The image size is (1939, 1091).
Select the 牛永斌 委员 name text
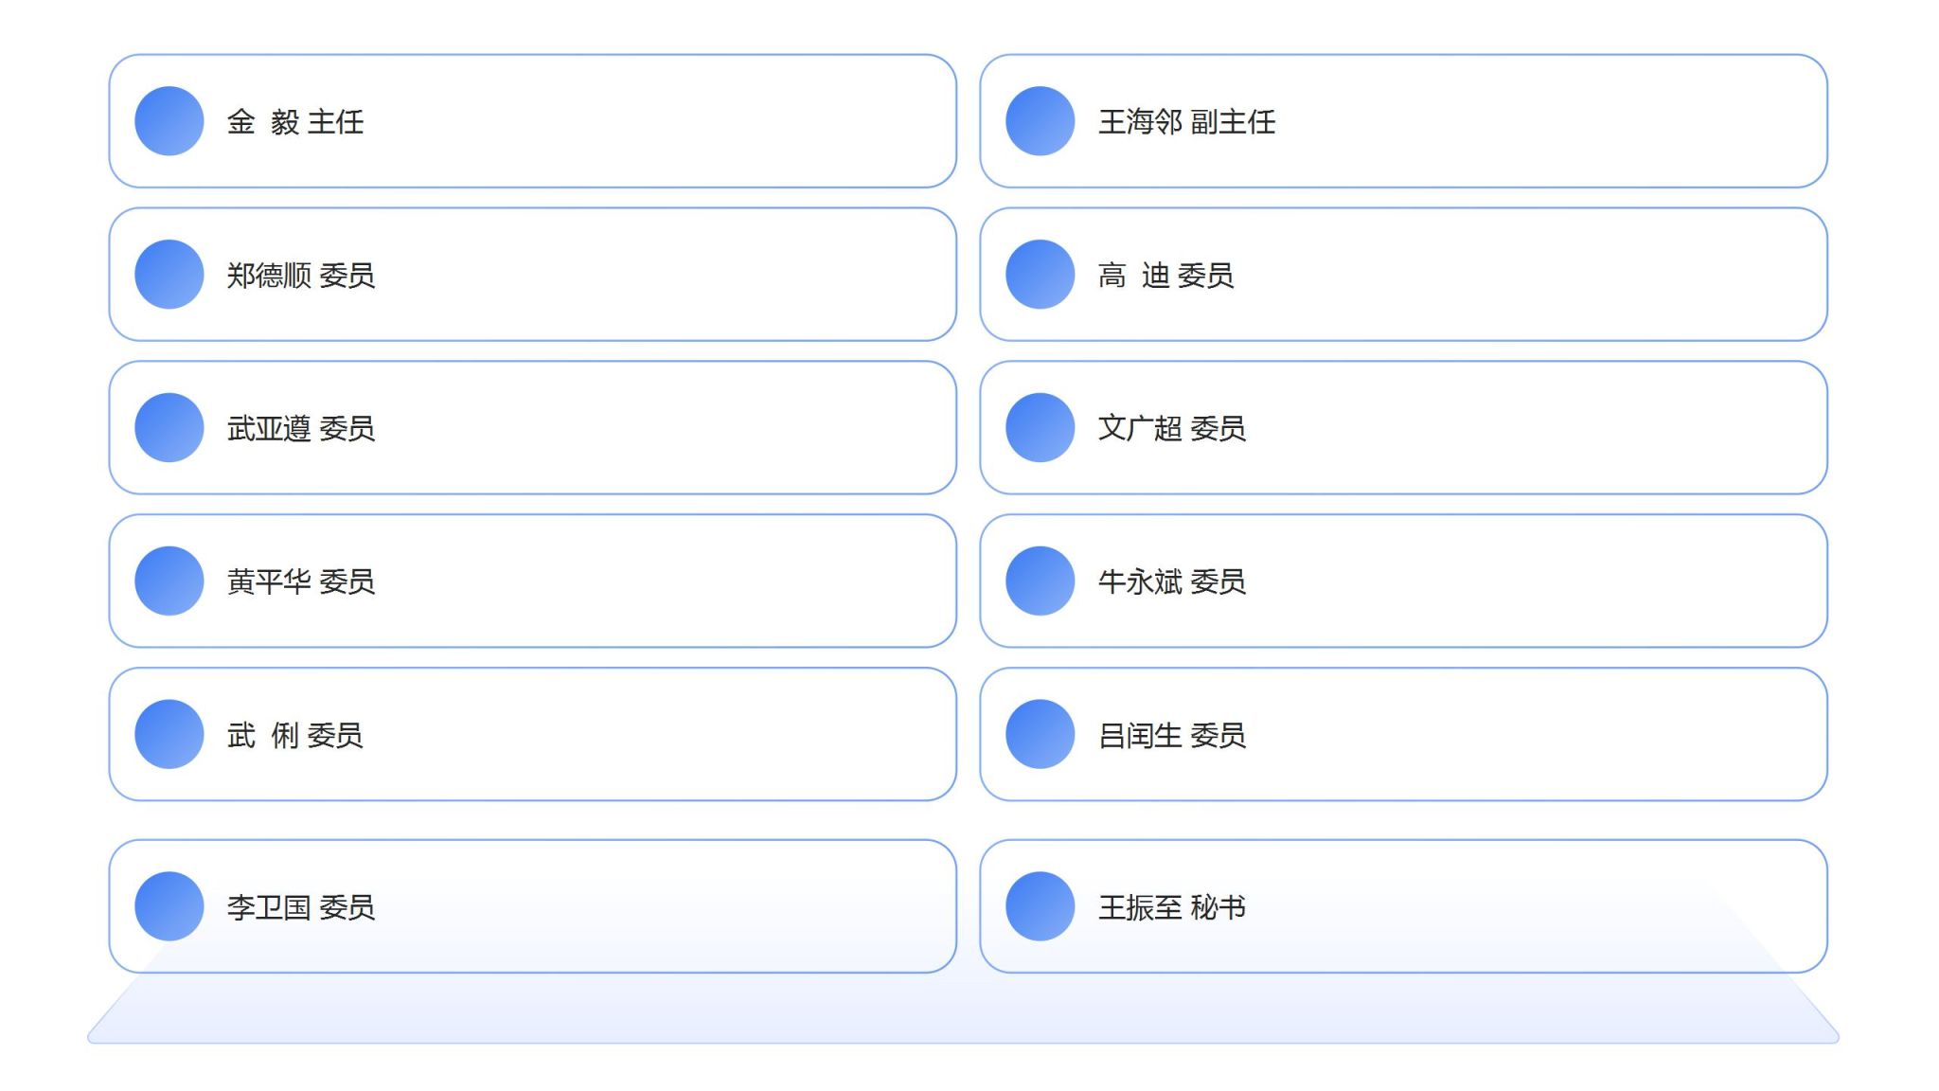1172,582
